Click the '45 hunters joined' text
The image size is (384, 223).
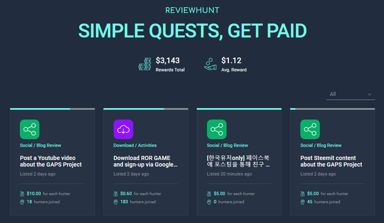tap(324, 202)
